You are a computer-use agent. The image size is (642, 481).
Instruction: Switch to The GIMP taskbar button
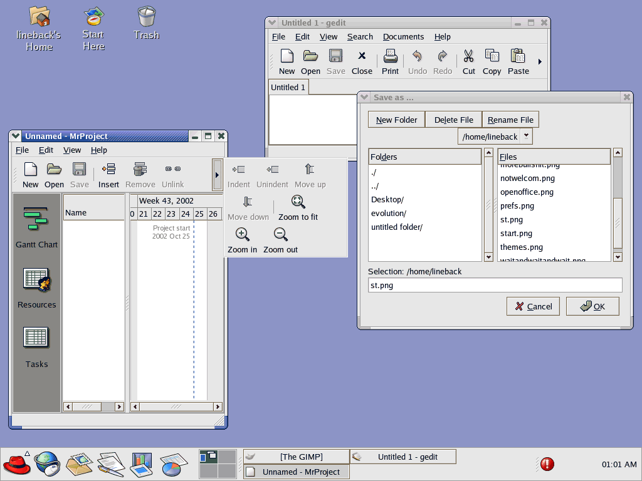pos(297,457)
